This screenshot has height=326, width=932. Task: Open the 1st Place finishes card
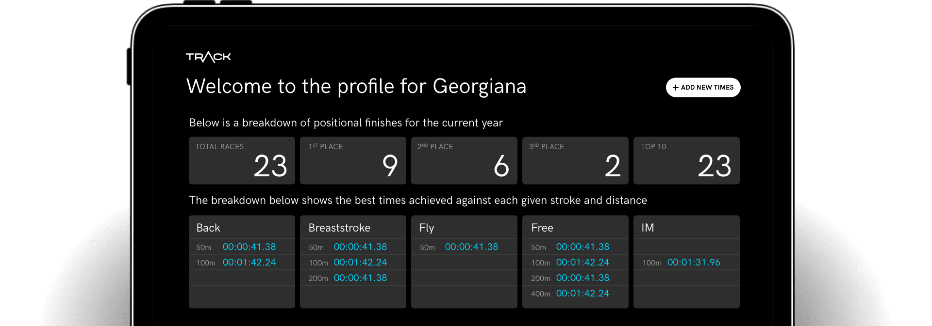(353, 160)
